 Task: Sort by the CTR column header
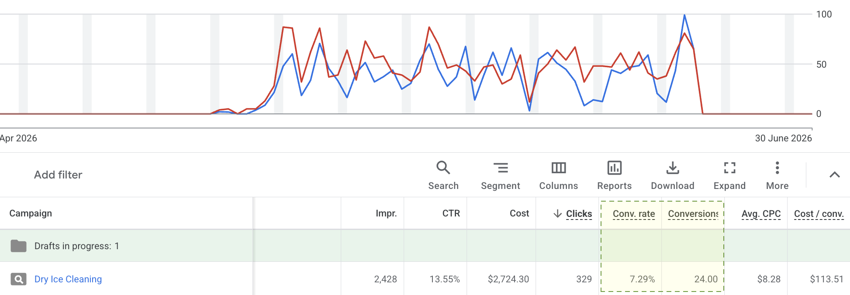(451, 213)
